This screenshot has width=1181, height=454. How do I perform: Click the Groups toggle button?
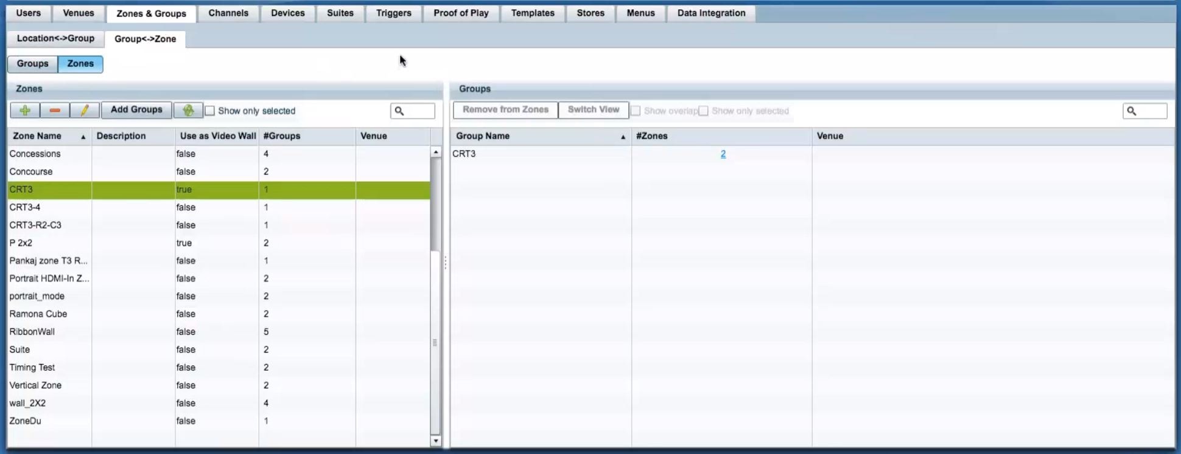point(33,64)
